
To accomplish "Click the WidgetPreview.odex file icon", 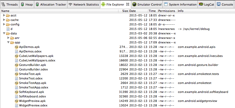I will (x=16, y=105).
